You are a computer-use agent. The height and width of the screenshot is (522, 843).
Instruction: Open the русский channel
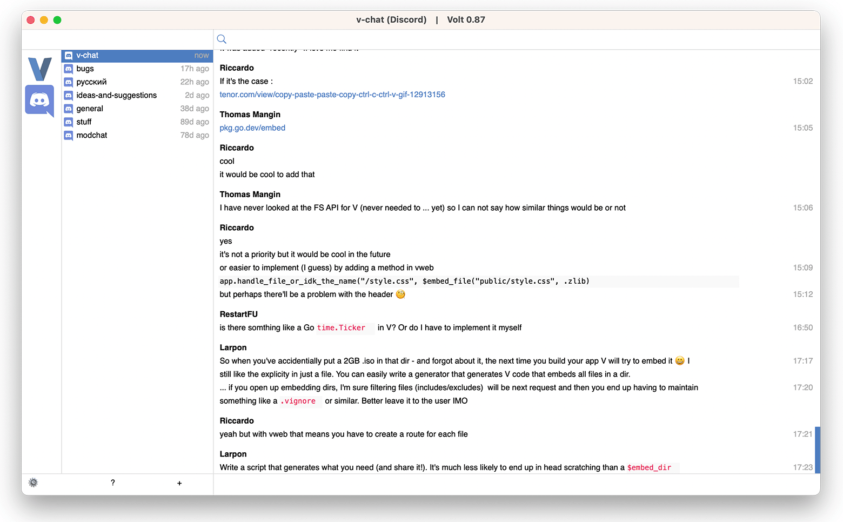coord(137,82)
